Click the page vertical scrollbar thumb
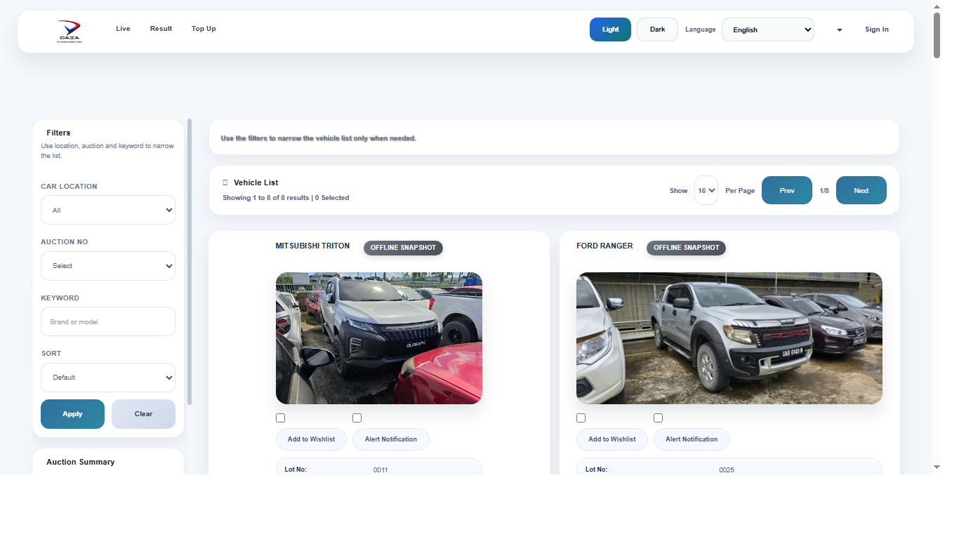This screenshot has width=959, height=539. point(937,35)
